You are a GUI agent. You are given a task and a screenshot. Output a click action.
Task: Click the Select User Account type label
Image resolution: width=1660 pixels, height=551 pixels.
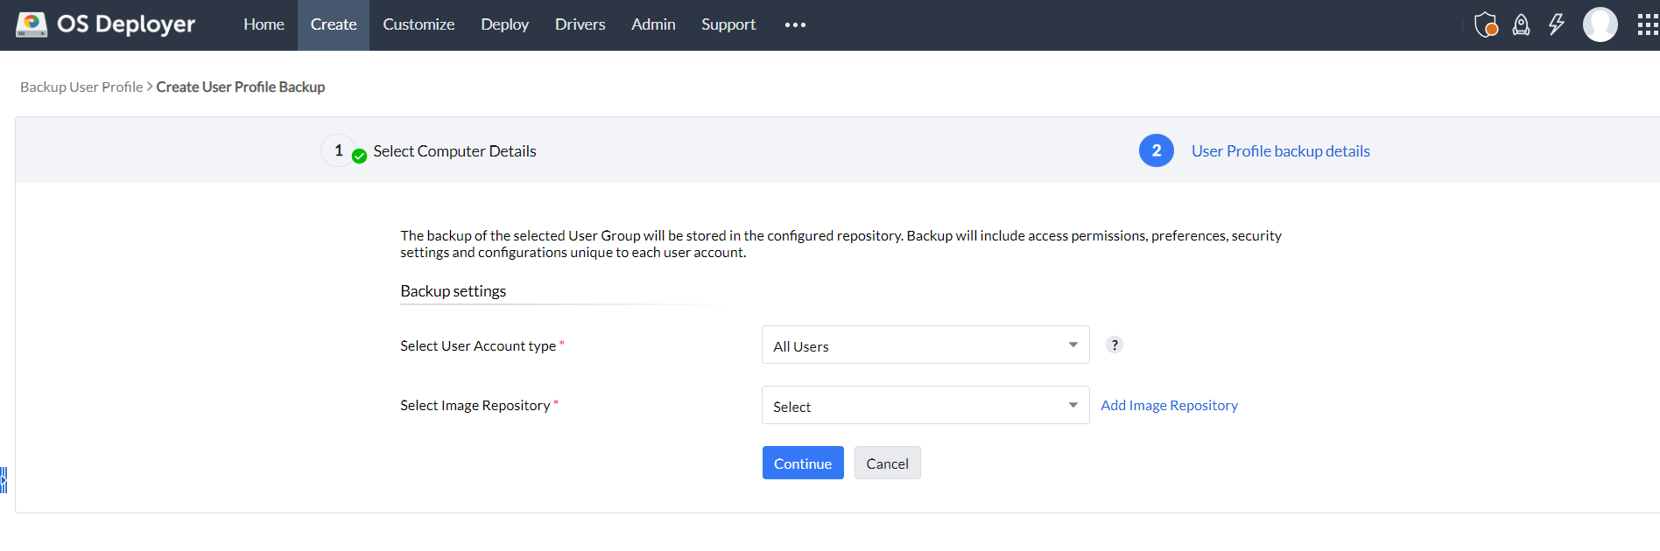pos(478,345)
